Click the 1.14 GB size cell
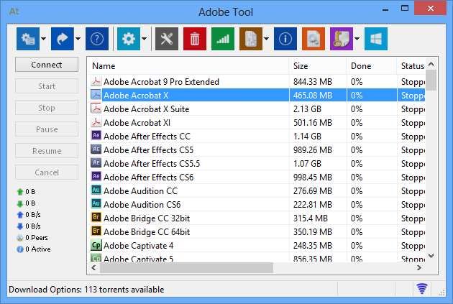Screen dimensions: 453x304 click(318, 137)
